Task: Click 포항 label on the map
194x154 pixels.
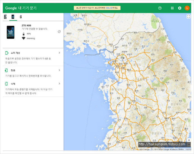Action: 189,109
